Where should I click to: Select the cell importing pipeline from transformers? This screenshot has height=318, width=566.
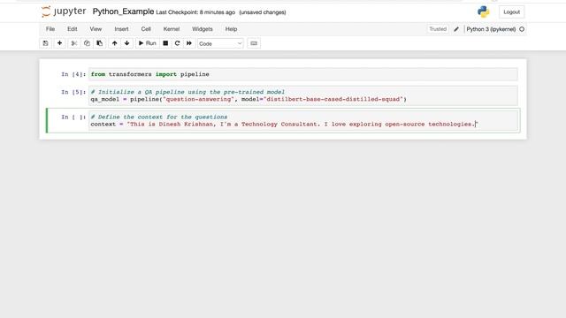click(x=303, y=74)
